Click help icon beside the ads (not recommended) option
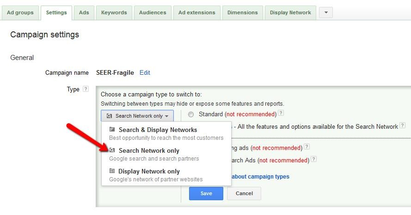This screenshot has width=411, height=215. (x=307, y=147)
